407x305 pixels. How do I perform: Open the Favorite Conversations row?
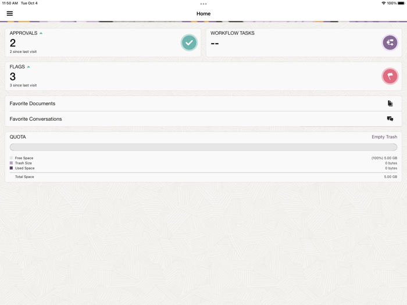203,119
